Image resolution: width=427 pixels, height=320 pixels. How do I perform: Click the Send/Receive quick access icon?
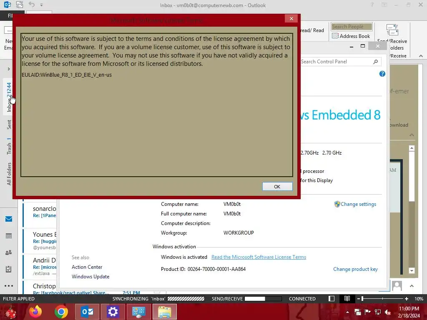[x=20, y=5]
